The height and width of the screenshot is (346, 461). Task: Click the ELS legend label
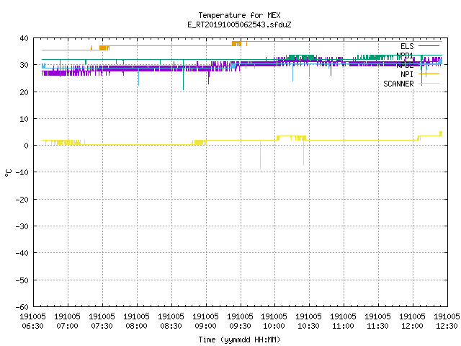pyautogui.click(x=407, y=46)
